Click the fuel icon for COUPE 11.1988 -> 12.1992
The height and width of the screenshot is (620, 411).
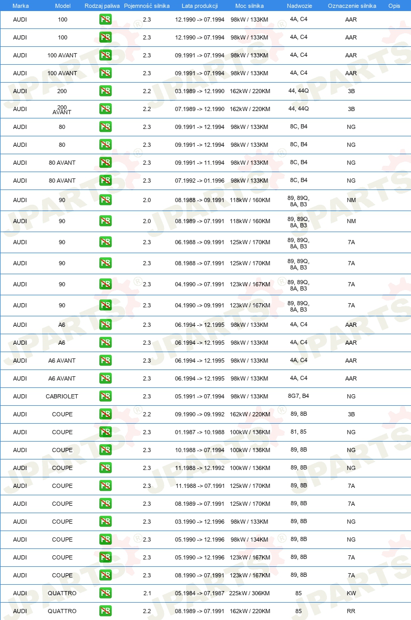[x=106, y=468]
